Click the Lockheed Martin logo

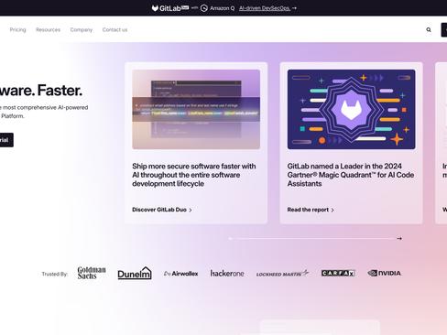pyautogui.click(x=283, y=274)
